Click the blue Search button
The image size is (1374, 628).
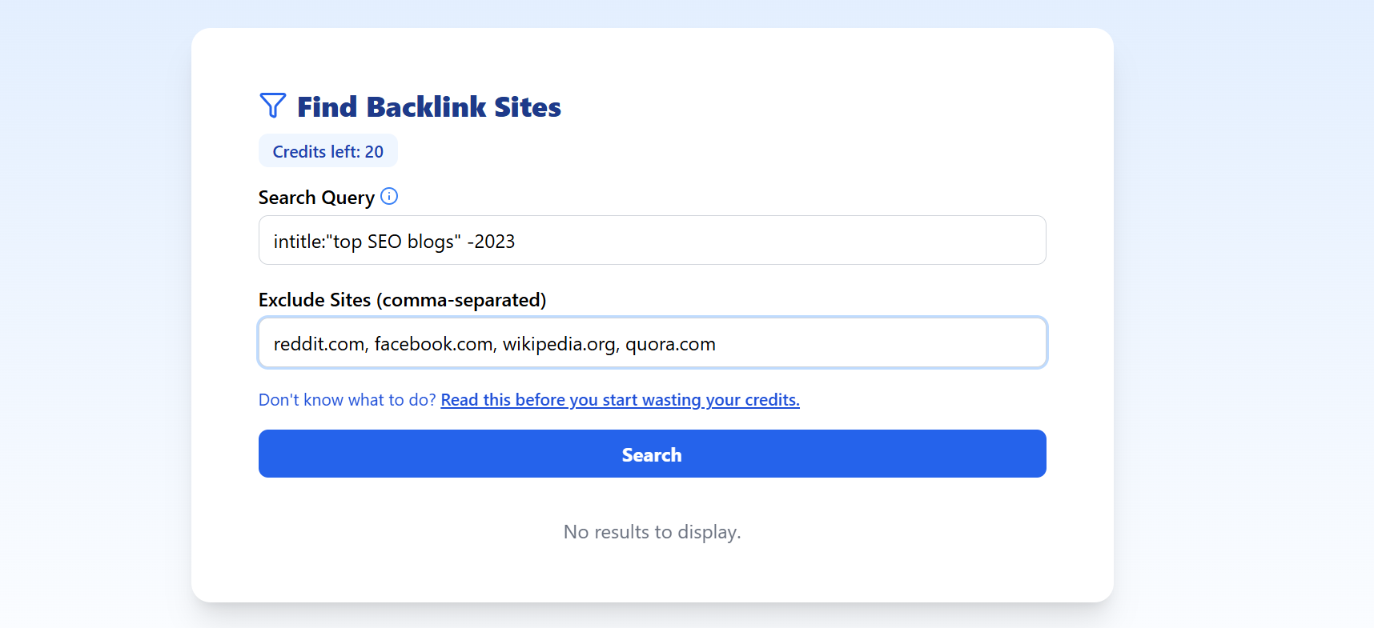tap(652, 454)
